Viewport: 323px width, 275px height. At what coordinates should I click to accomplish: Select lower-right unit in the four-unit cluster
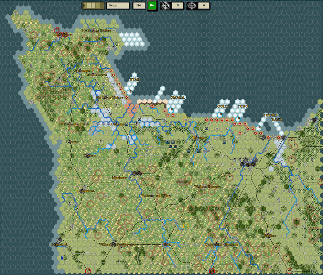coord(175,146)
